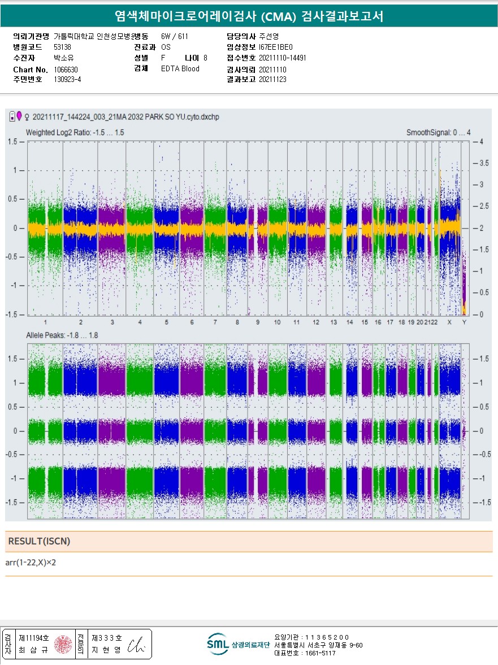Click chromosome 9 label under the log2 ratio plot
Viewport: 498px width, 665px height.
pos(258,322)
